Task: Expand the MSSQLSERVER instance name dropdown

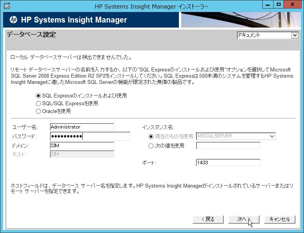Action: tap(272, 136)
